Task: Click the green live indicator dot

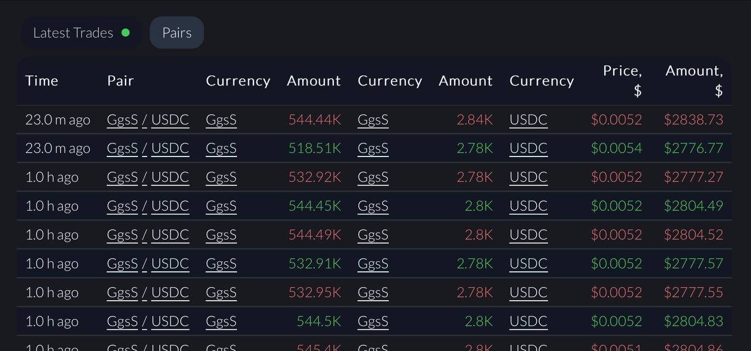Action: tap(125, 33)
